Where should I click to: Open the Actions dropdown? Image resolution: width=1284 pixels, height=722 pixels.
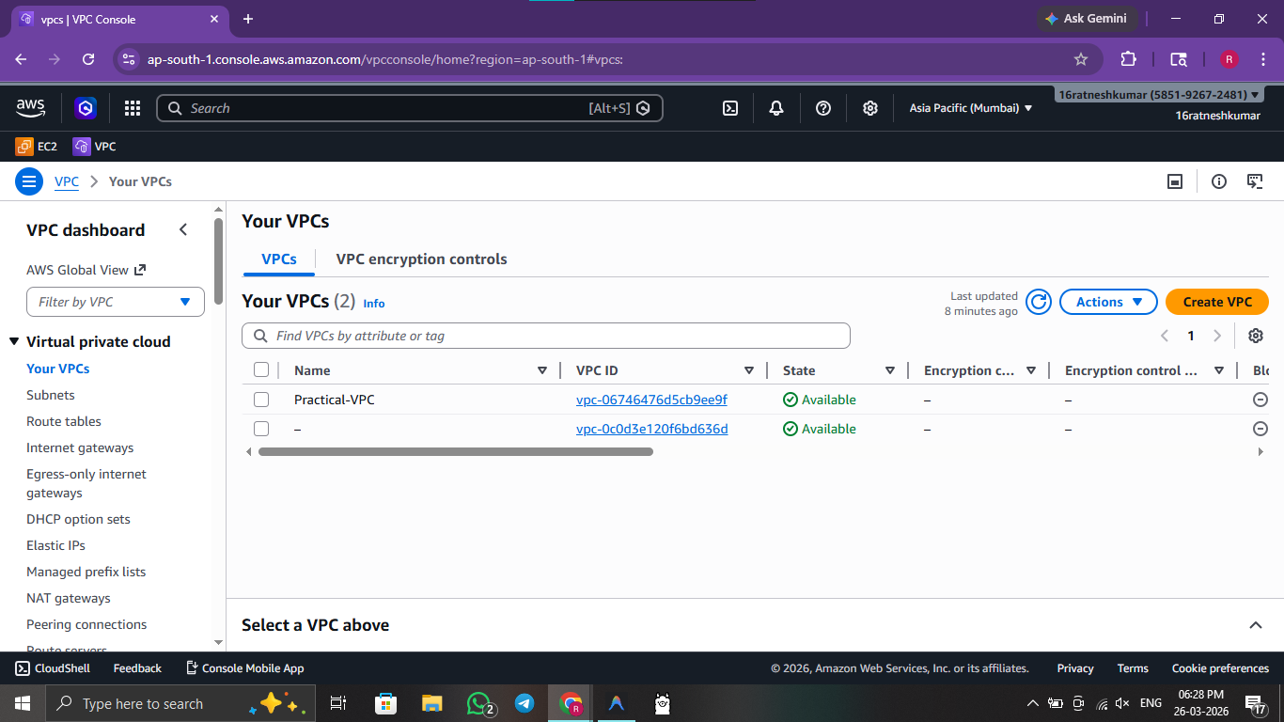click(x=1108, y=302)
